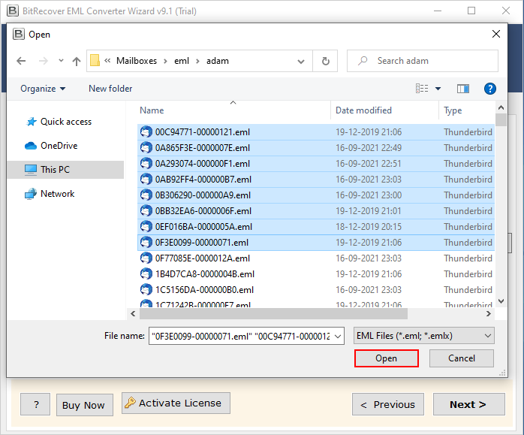
Task: Click Previous in wizard window
Action: pos(388,404)
